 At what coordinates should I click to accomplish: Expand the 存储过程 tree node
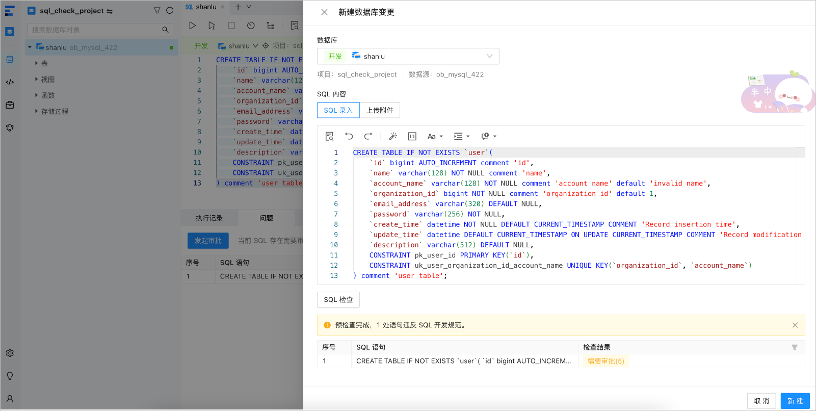pos(36,111)
